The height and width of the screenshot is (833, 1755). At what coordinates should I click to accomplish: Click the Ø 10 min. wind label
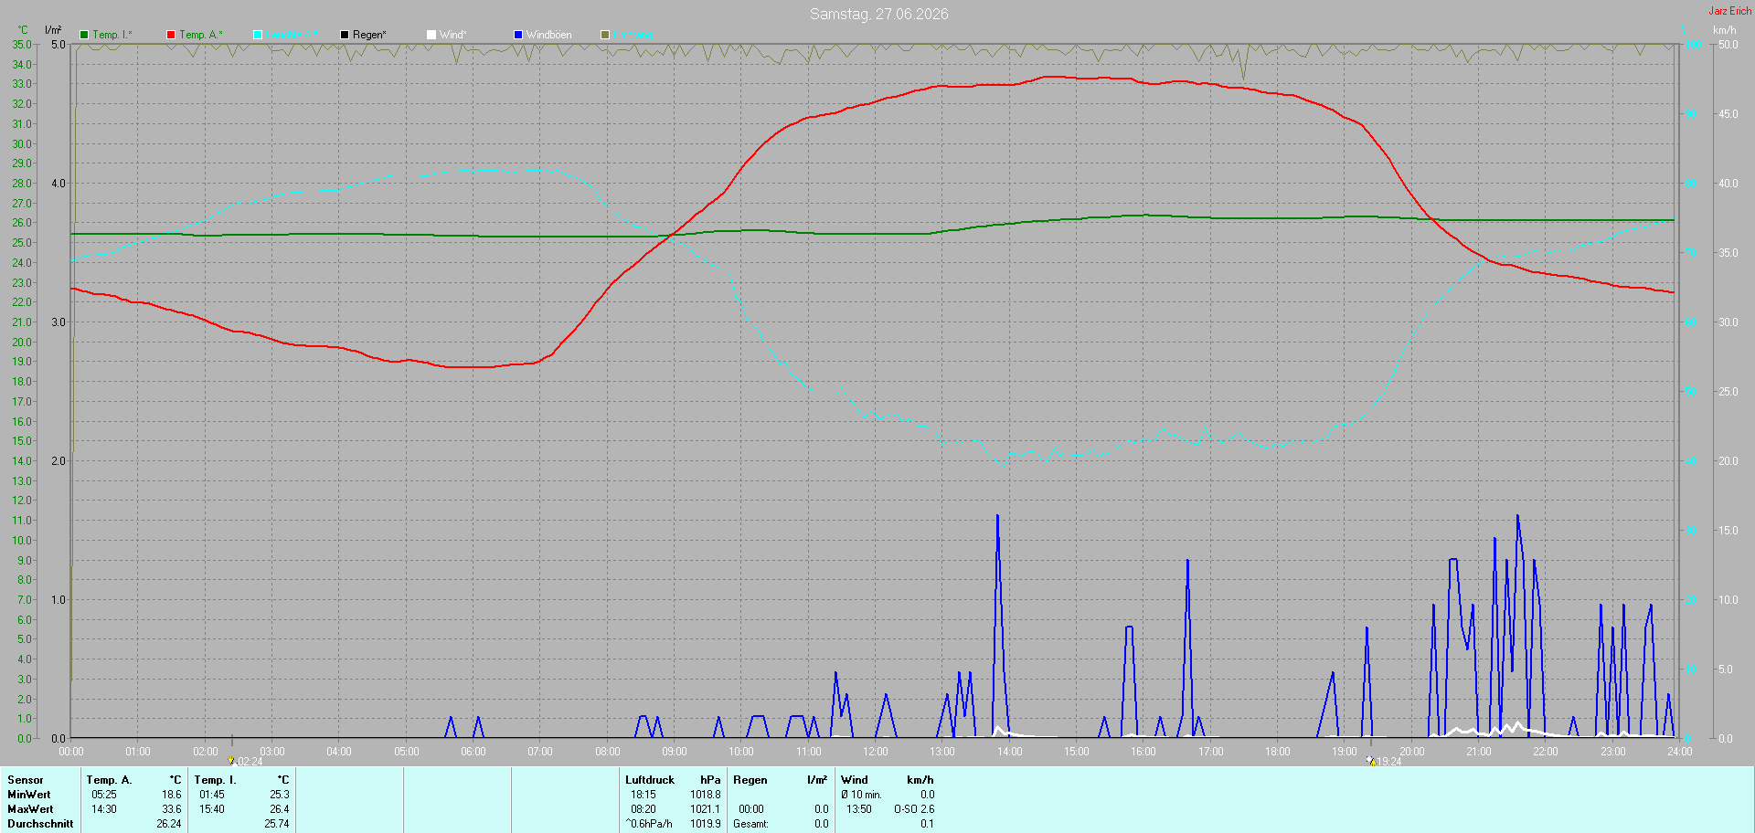click(861, 795)
